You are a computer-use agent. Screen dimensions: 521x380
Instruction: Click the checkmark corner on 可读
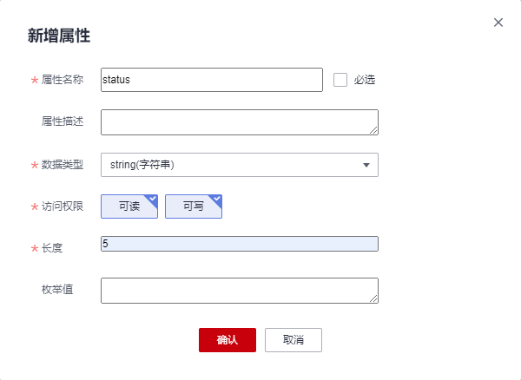[153, 199]
